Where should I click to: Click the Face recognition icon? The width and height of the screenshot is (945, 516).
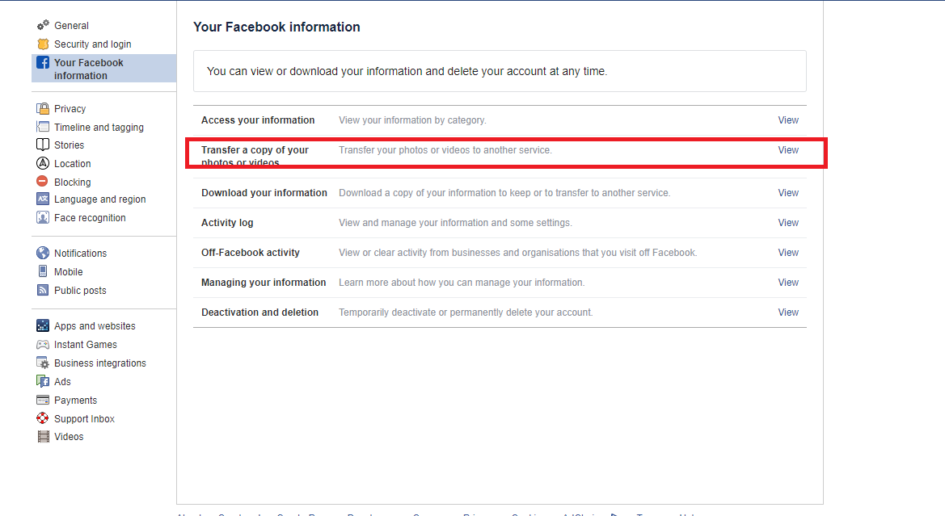click(43, 218)
